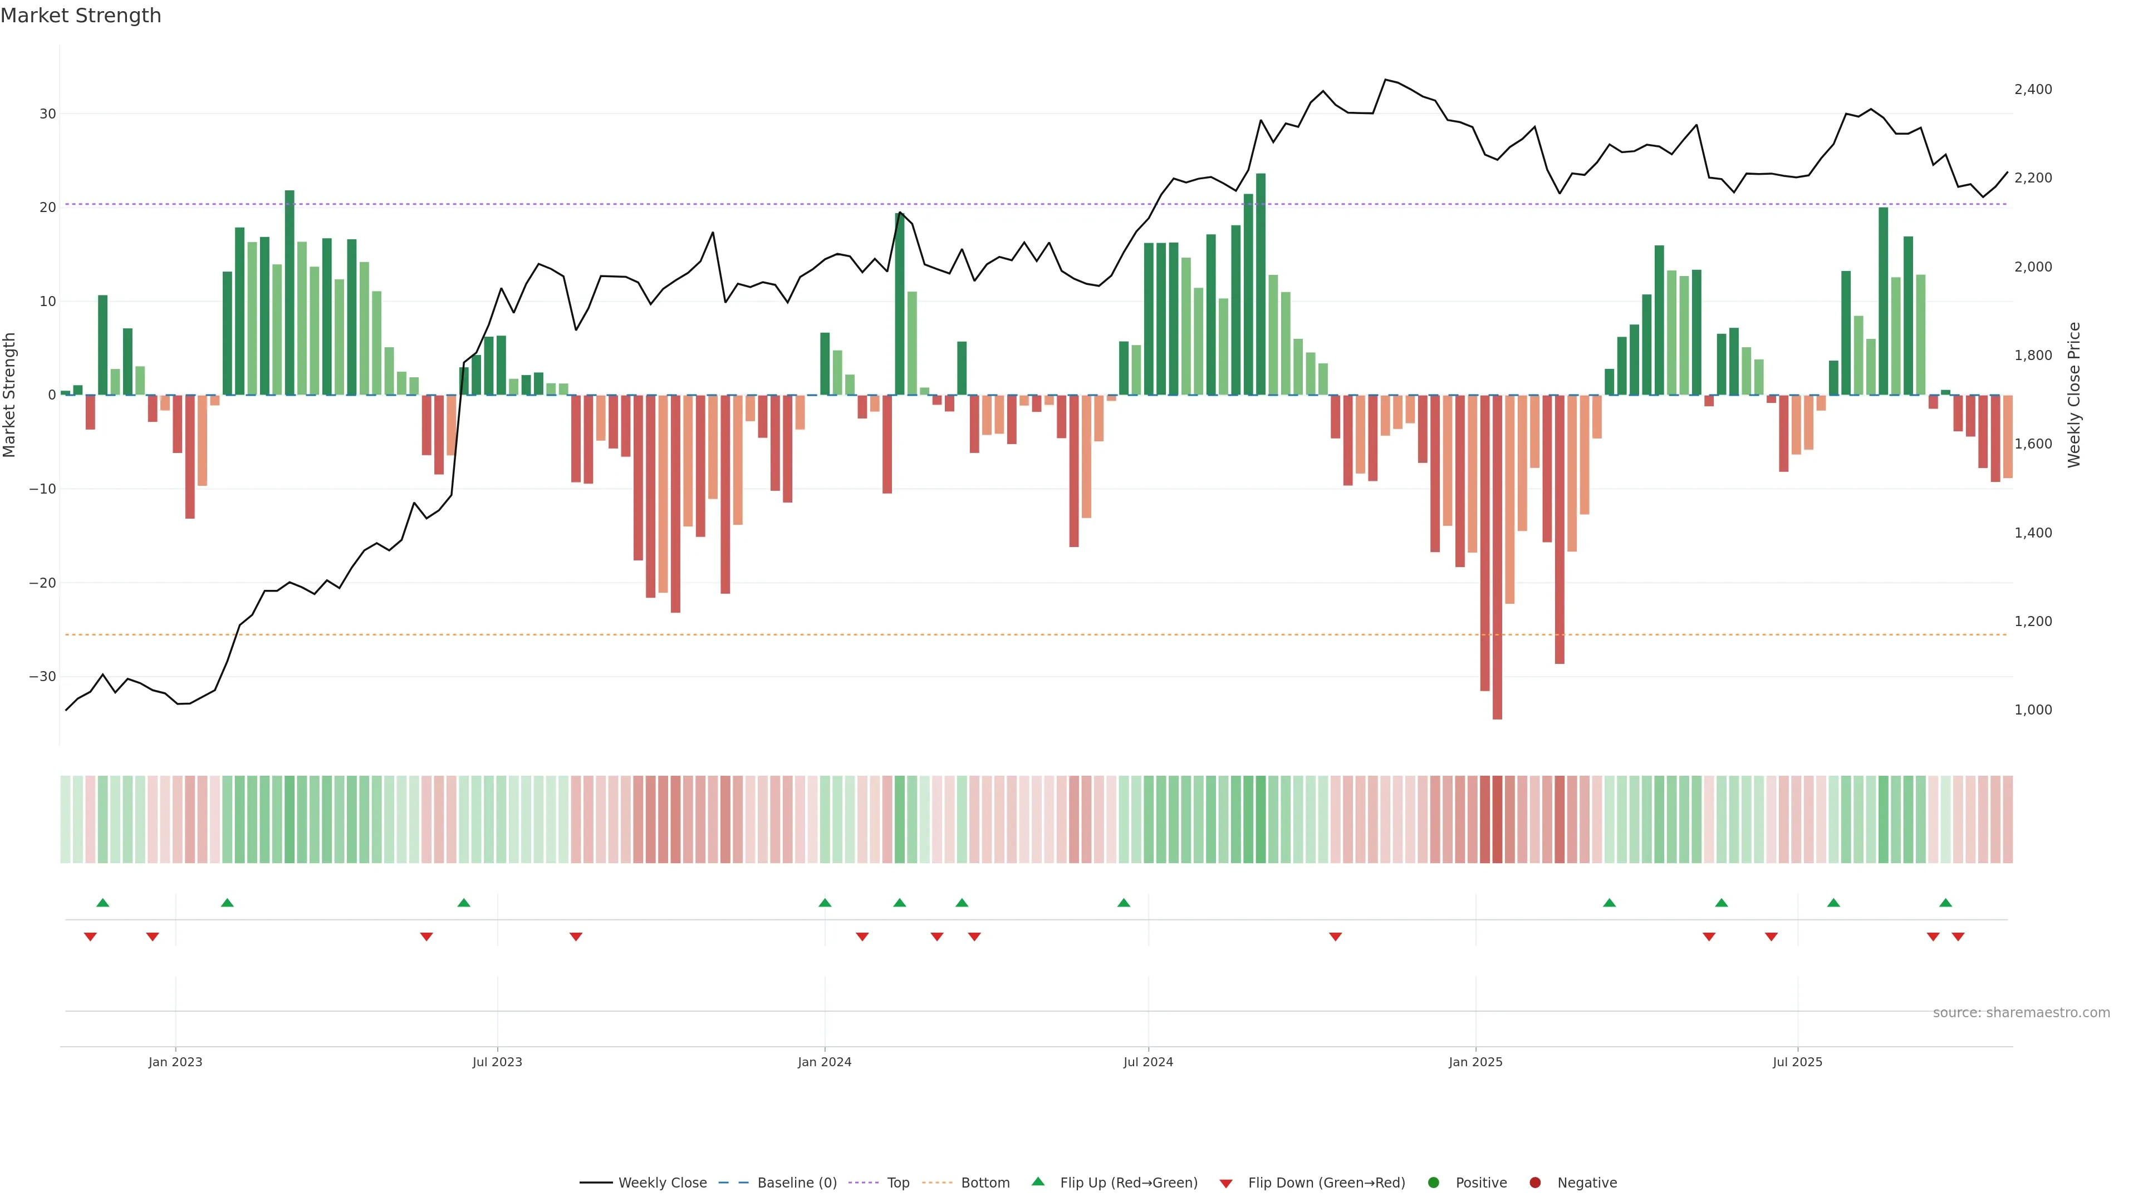Viewport: 2138px width, 1202px height.
Task: Click the Flip Down red triangle legend icon
Action: [x=1226, y=1184]
